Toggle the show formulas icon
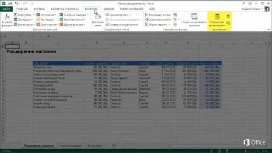272x153 pixels. [175, 15]
